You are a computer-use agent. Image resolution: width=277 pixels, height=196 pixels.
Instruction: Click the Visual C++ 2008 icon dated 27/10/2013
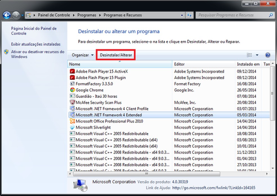click(72, 165)
